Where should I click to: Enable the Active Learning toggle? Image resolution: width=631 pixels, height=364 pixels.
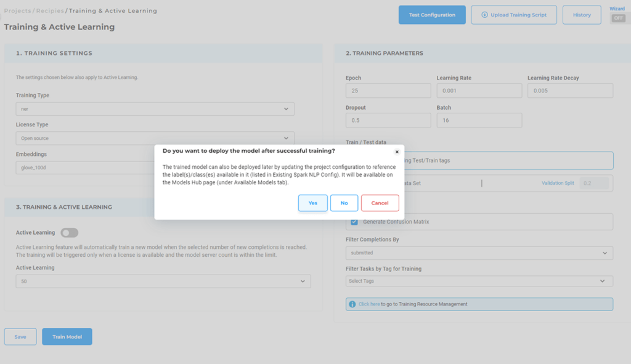(69, 233)
